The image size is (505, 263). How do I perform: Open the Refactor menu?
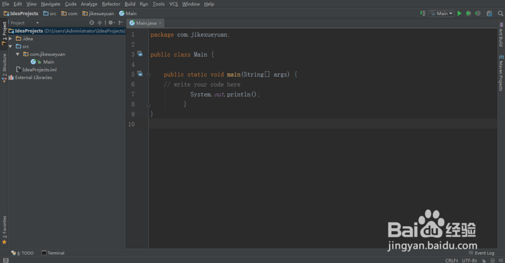(111, 4)
